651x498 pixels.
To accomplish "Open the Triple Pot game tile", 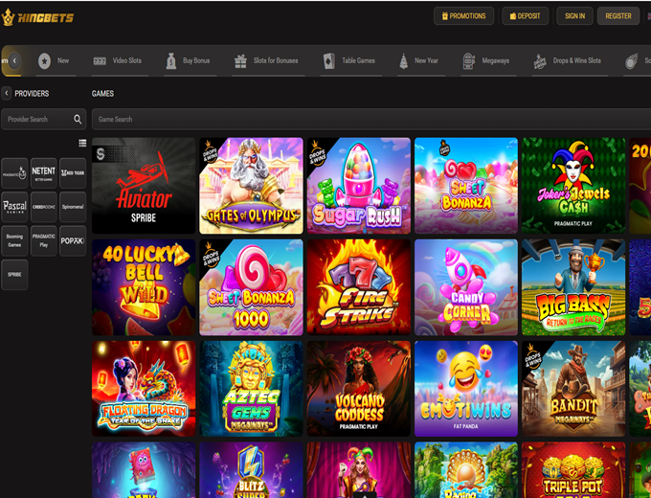I will click(573, 470).
